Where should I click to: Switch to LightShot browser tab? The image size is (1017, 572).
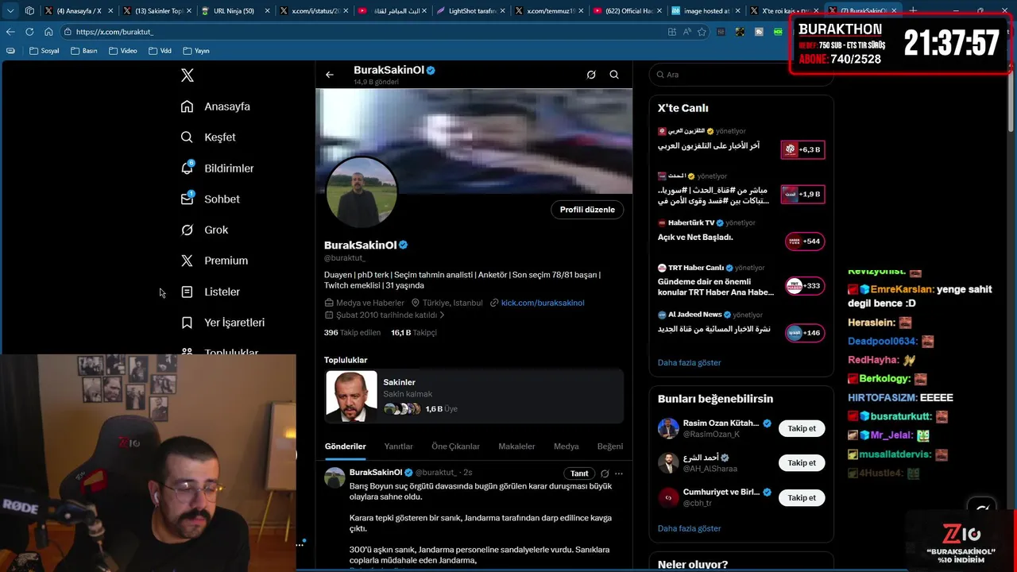(470, 11)
